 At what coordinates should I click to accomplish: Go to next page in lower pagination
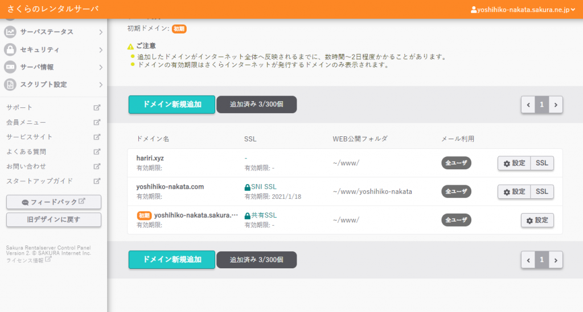556,260
